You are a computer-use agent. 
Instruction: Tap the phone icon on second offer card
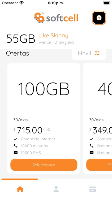coord(91,146)
